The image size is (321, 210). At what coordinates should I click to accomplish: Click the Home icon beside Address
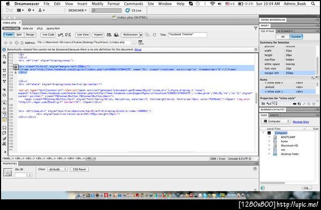coord(22,43)
